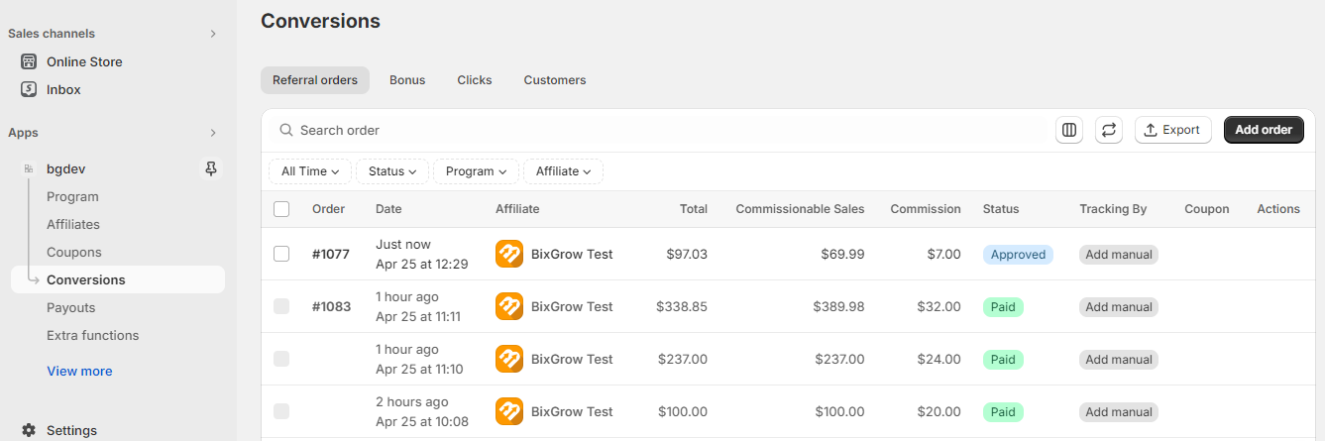1325x441 pixels.
Task: Click the Coupon column header
Action: (1207, 209)
